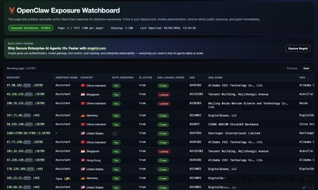
Task: Open endpoint 167.71.50 port 443
Action: [23, 115]
